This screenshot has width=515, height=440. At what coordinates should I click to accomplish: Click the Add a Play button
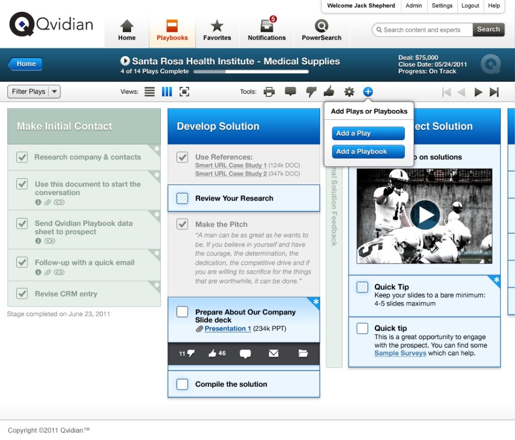click(x=368, y=133)
